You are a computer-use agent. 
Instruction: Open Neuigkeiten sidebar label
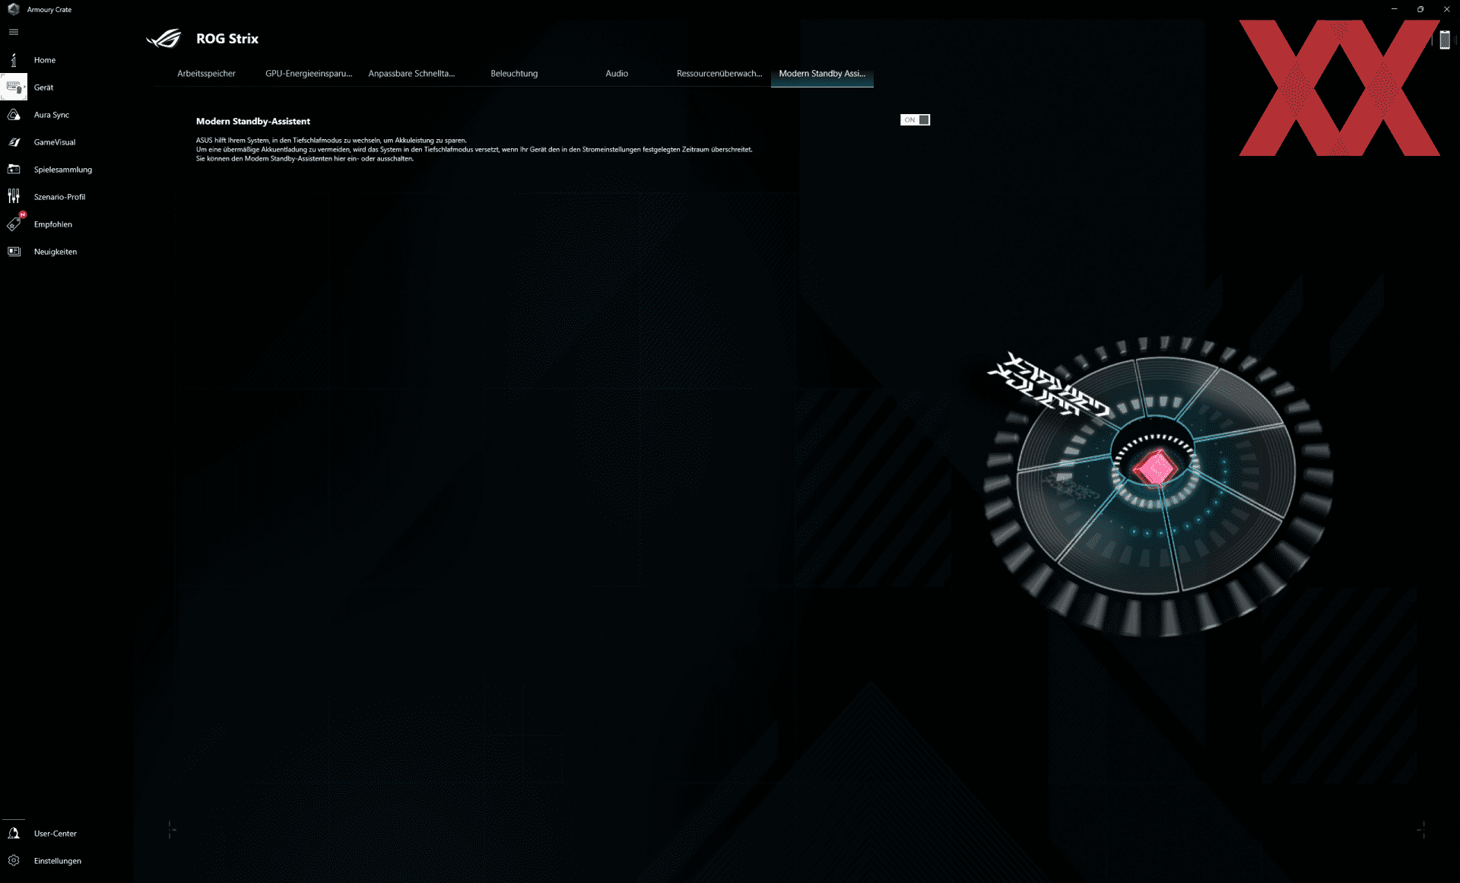(56, 252)
